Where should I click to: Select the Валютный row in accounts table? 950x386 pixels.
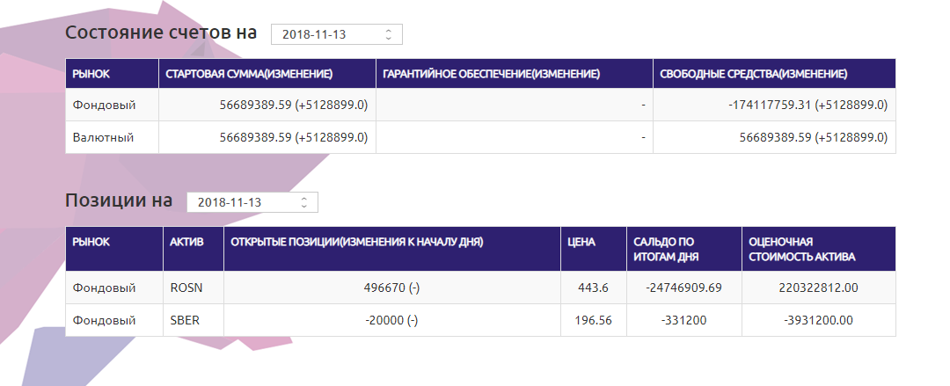pos(480,137)
